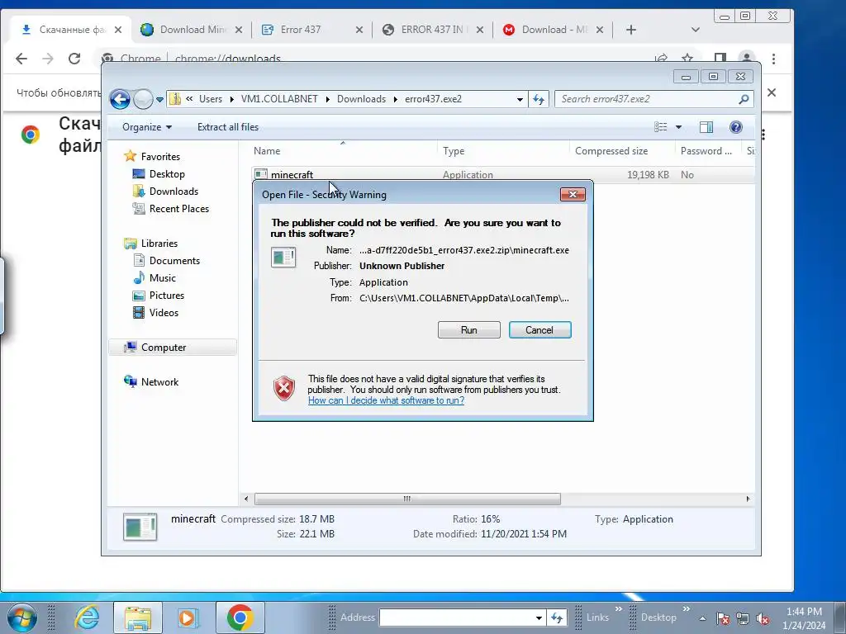Image resolution: width=846 pixels, height=634 pixels.
Task: Go back in Explorer window
Action: tap(120, 99)
